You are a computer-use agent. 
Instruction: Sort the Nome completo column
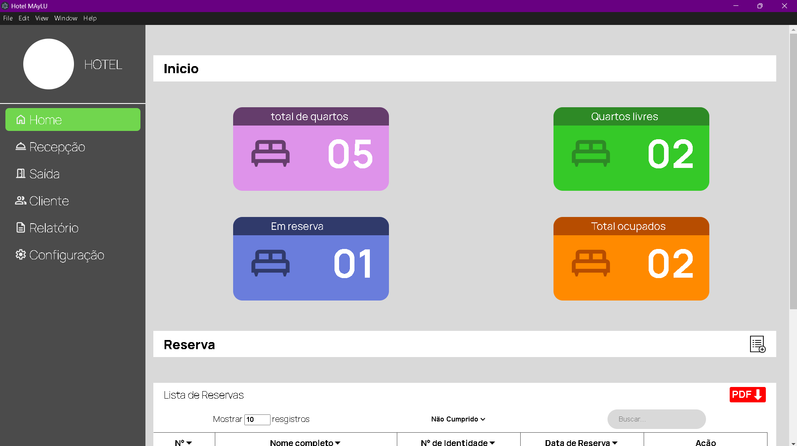(x=337, y=443)
